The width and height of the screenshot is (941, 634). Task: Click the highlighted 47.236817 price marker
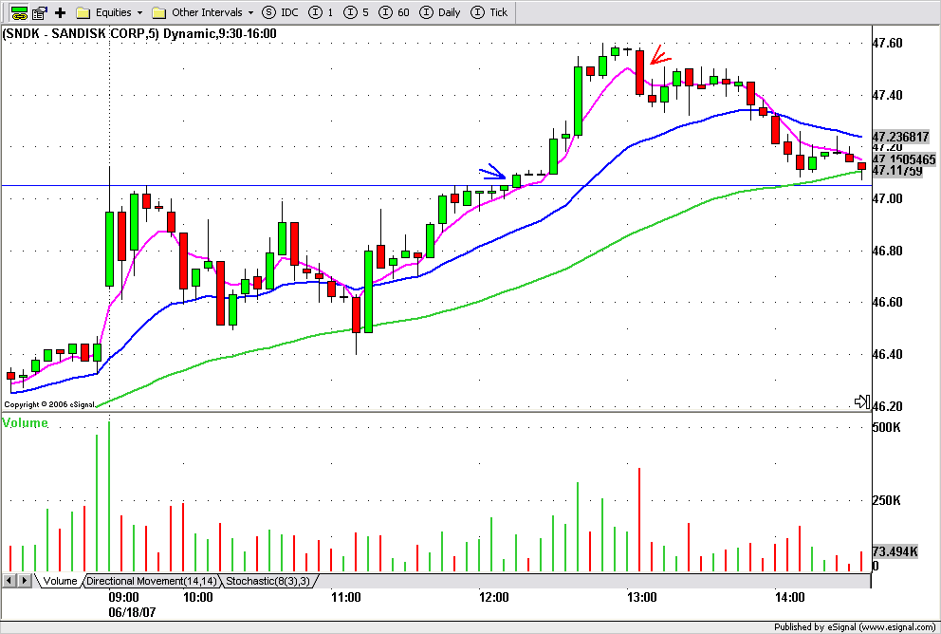[900, 137]
